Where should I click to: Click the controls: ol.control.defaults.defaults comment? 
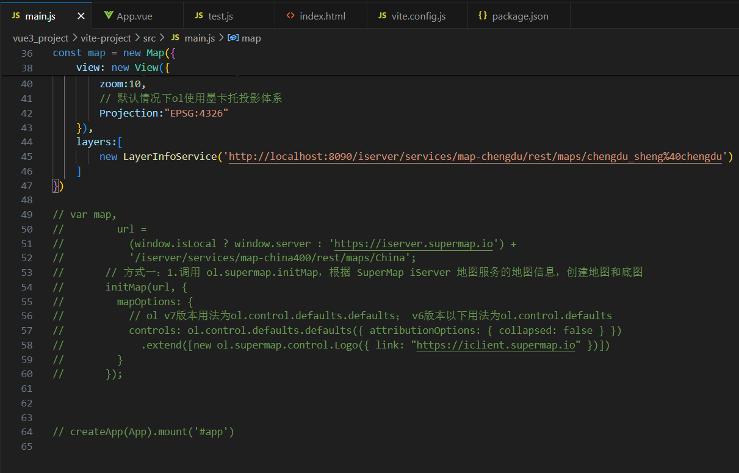[x=375, y=331]
